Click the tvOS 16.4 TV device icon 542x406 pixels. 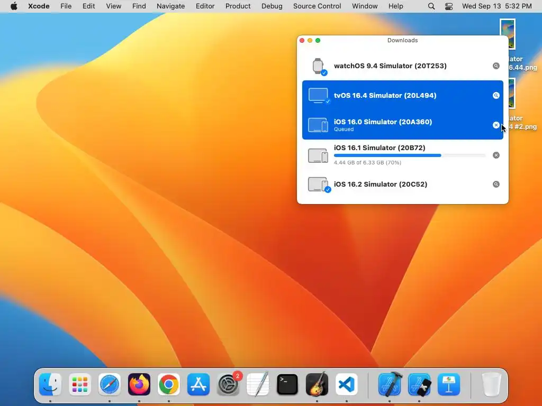[x=318, y=96]
